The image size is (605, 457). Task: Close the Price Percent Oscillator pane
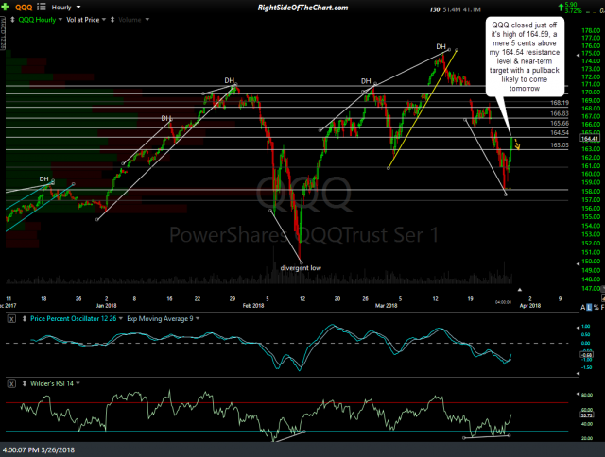click(x=12, y=319)
